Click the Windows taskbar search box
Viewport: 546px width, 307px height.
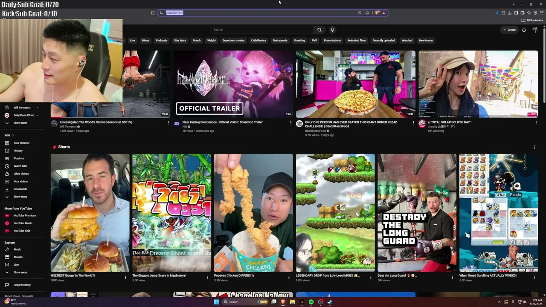coord(245,302)
